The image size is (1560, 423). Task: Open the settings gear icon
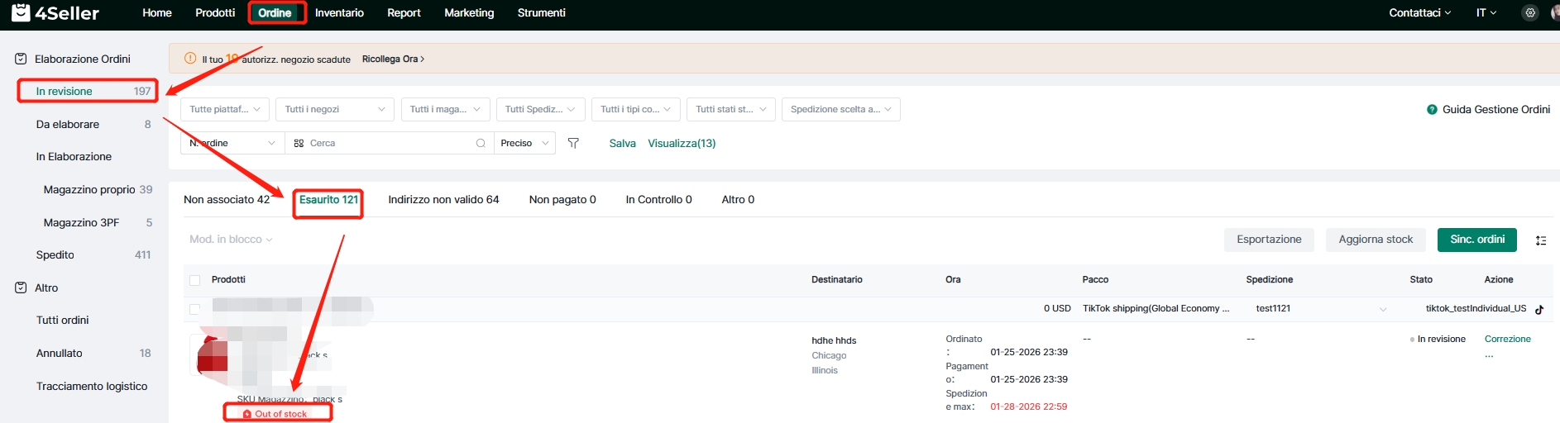pos(1530,12)
